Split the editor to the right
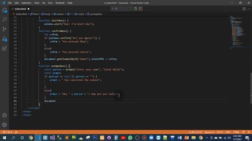This screenshot has height=141, width=252. (x=244, y=9)
